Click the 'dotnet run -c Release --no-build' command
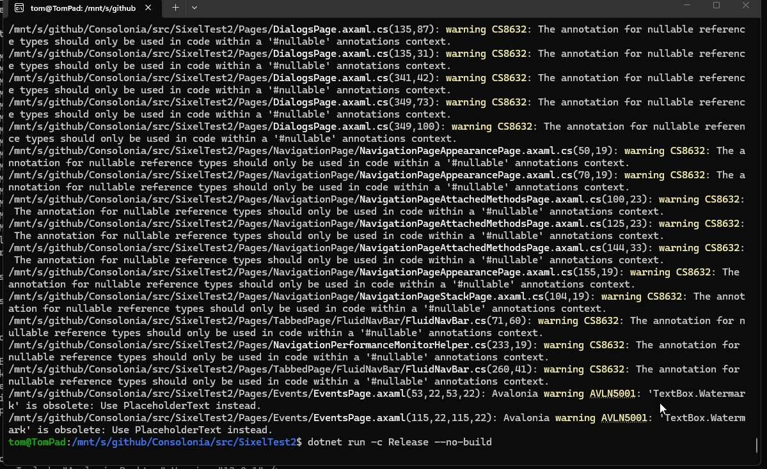Screen dimensions: 767x469 [x=400, y=442]
